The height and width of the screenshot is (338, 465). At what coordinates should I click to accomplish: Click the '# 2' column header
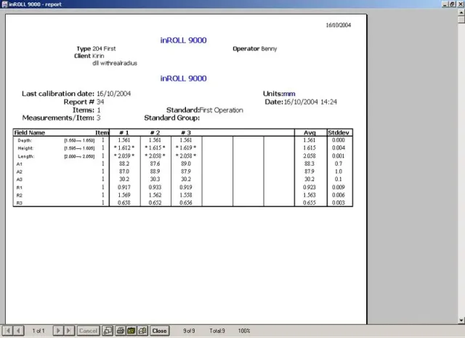(155, 132)
